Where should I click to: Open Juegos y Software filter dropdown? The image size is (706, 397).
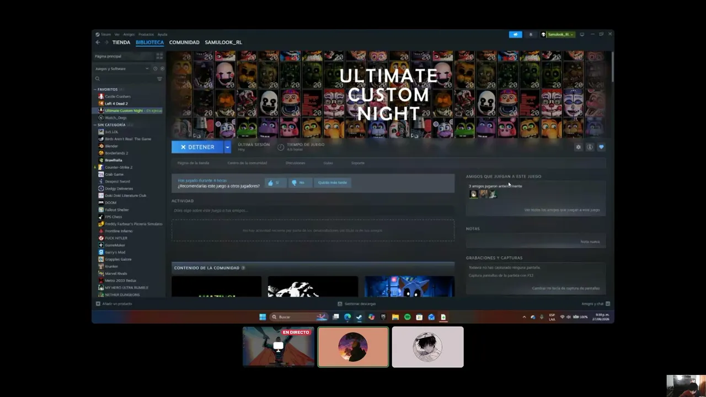pos(122,69)
